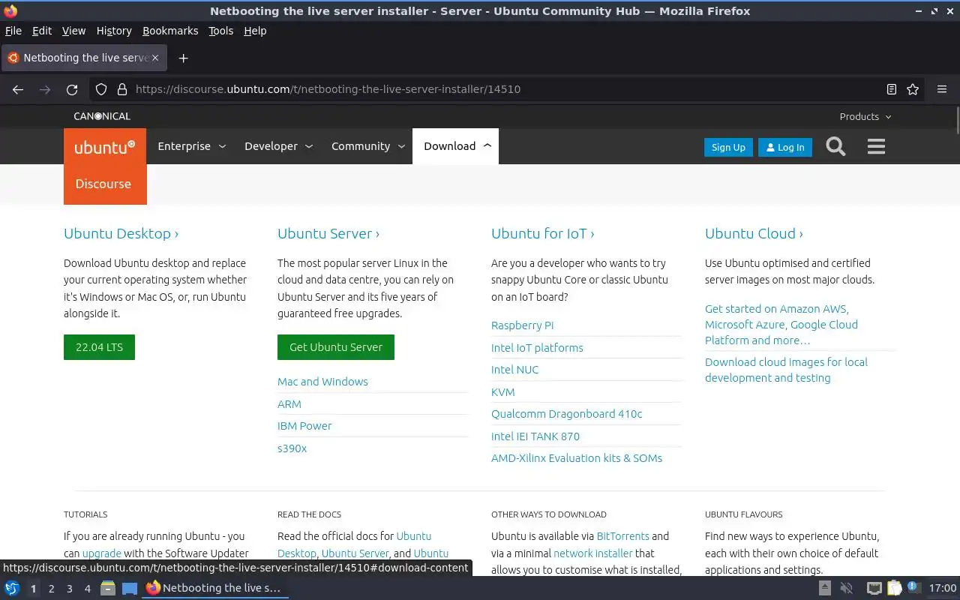The width and height of the screenshot is (960, 600).
Task: Open the Raspberry Pi link
Action: click(x=522, y=325)
